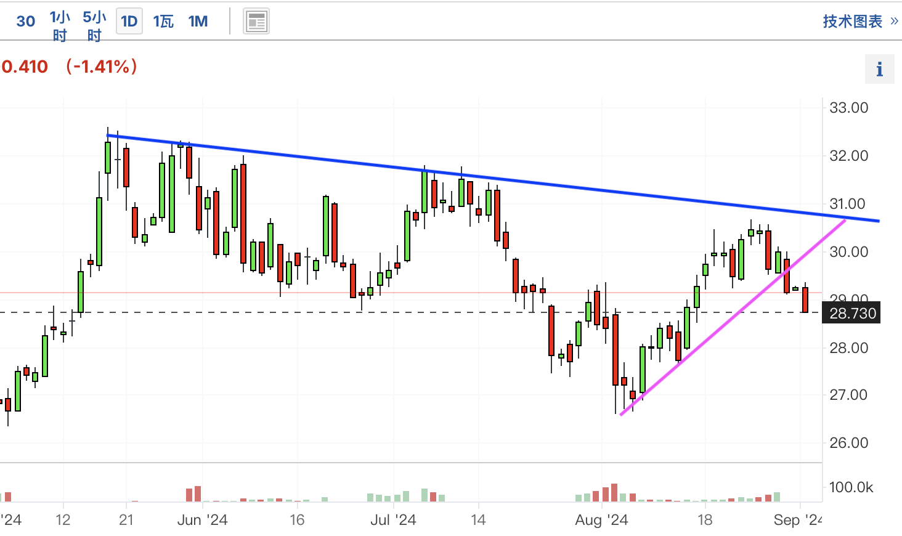Switch to the 1W weekly timeframe
902x536 pixels.
pyautogui.click(x=163, y=22)
